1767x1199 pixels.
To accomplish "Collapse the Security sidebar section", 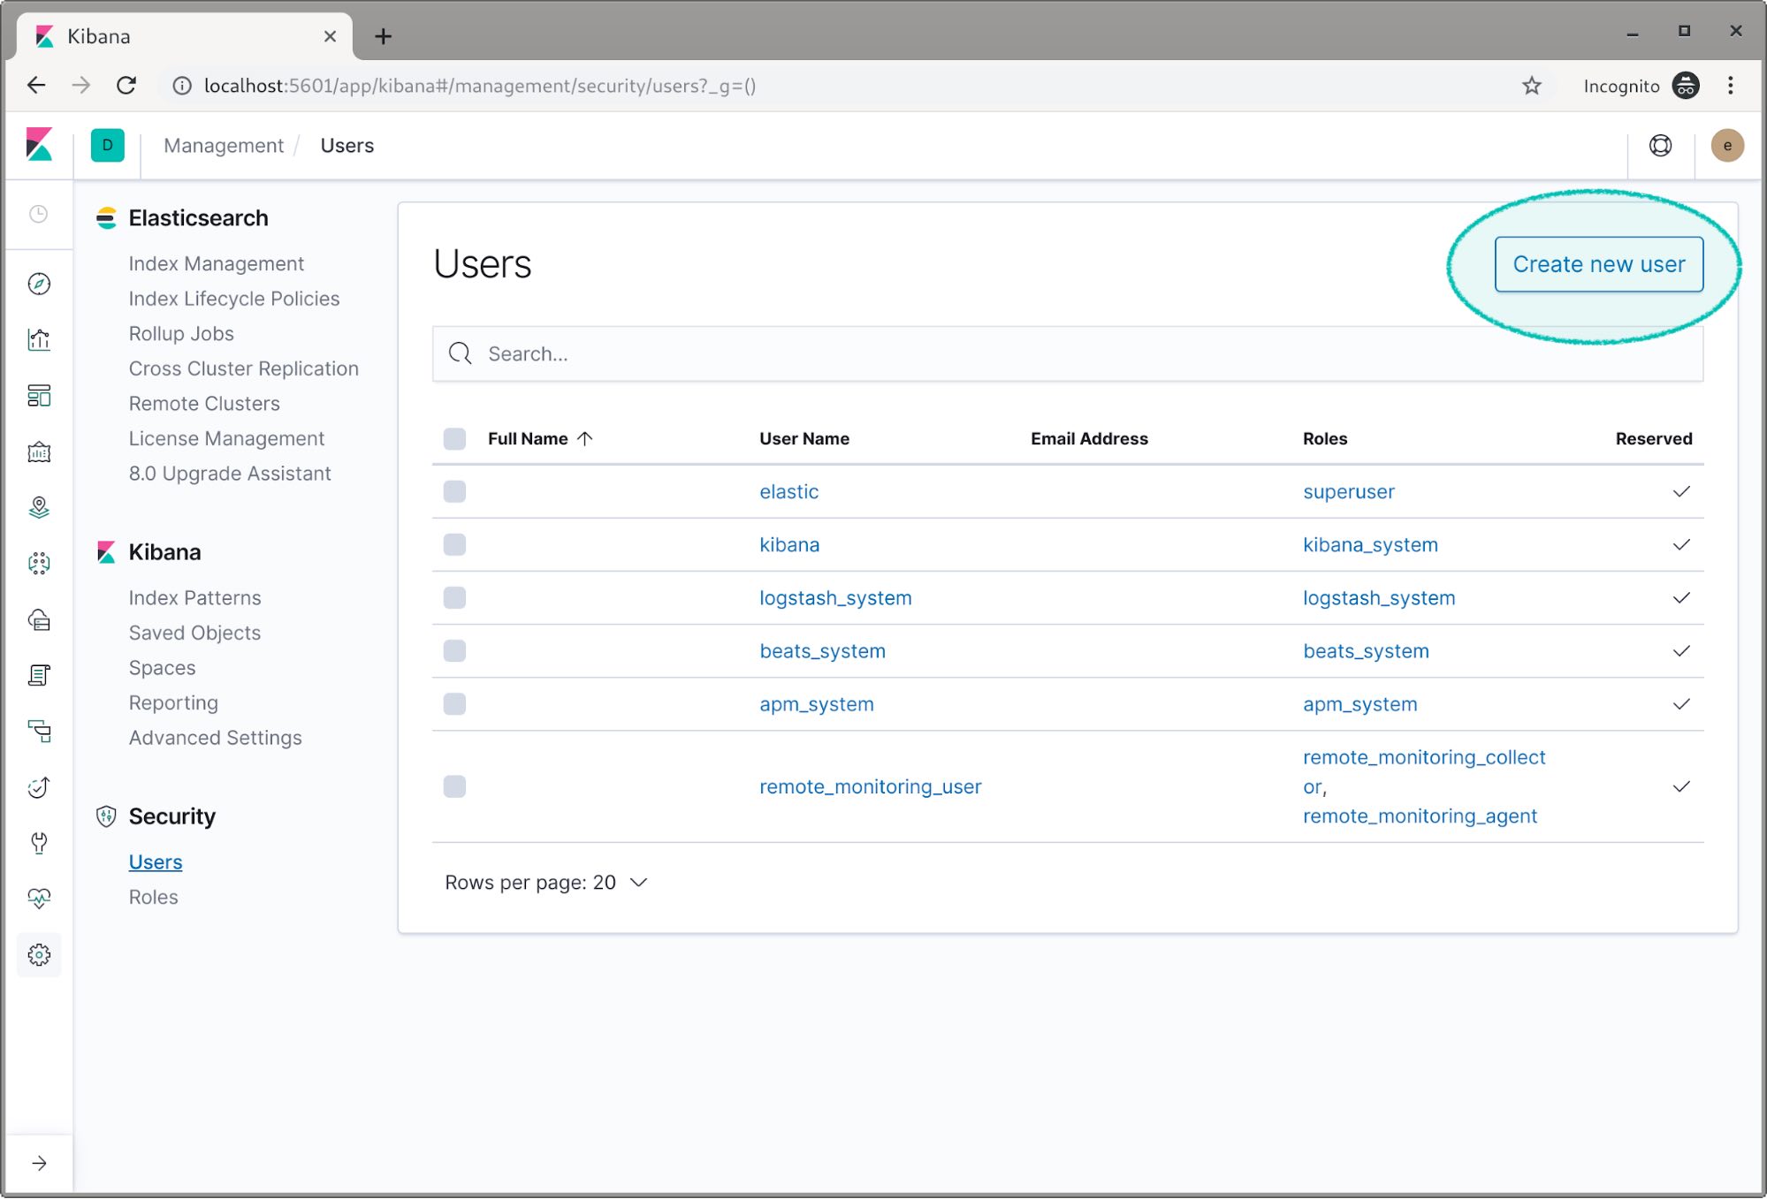I will click(x=171, y=815).
